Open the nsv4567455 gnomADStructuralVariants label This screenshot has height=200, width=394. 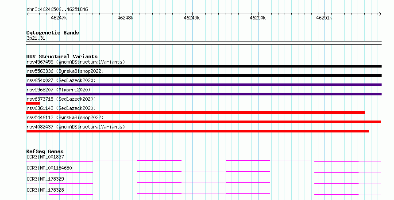[76, 62]
